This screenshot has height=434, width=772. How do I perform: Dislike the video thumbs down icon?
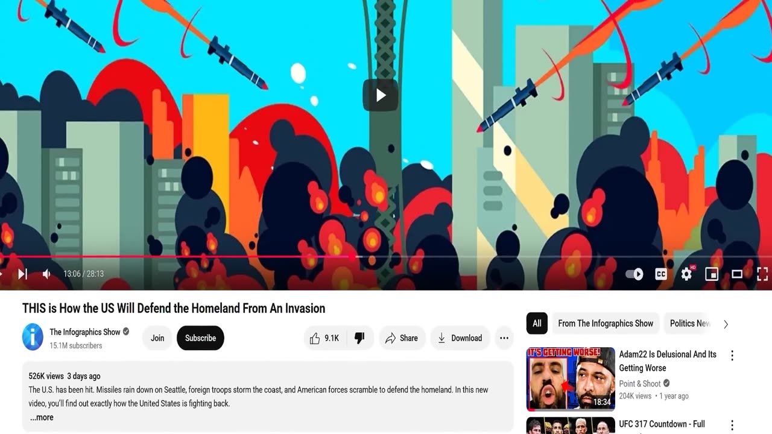pyautogui.click(x=359, y=338)
